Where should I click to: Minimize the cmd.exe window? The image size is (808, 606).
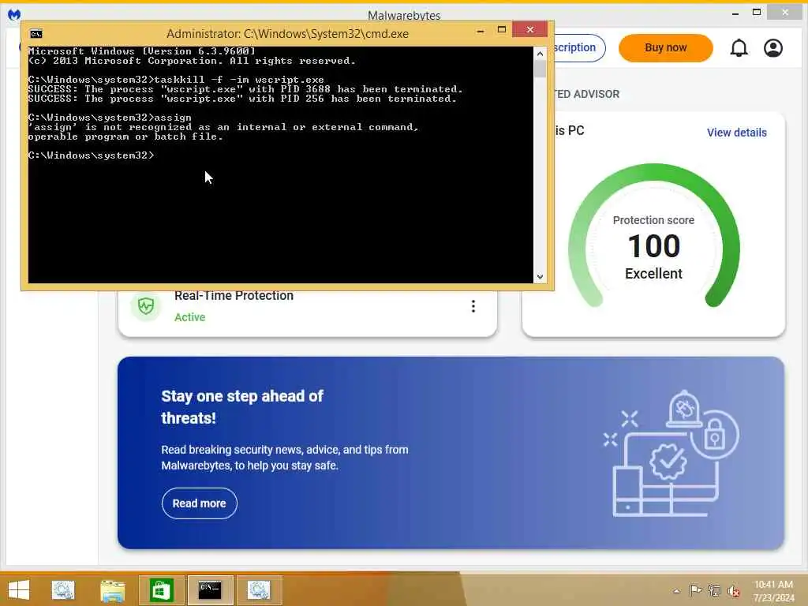pos(481,31)
